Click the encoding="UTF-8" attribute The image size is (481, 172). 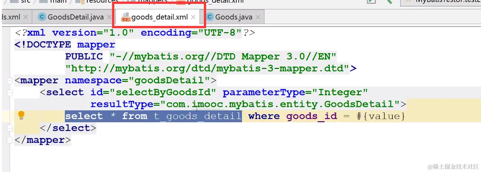(x=191, y=33)
